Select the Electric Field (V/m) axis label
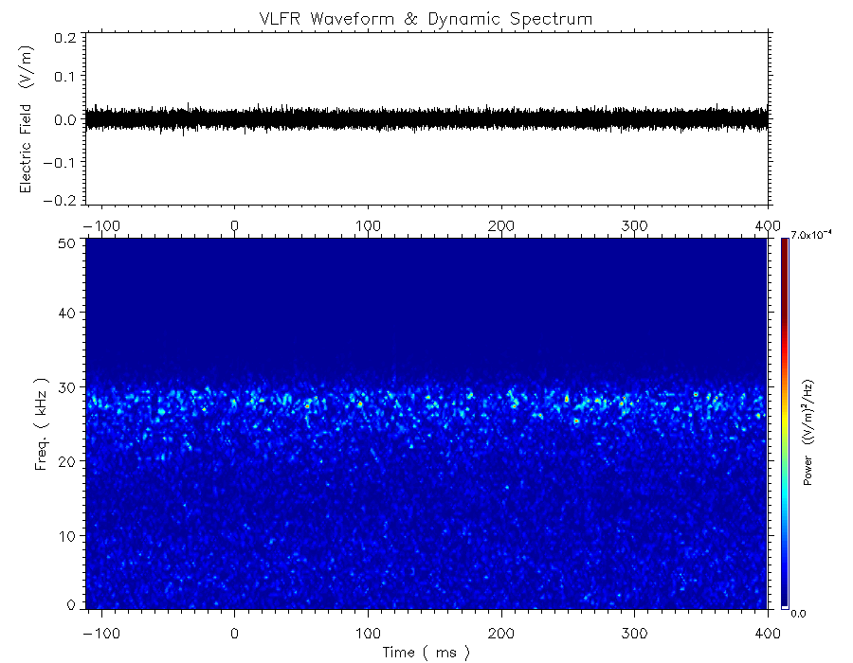This screenshot has height=663, width=853. [x=26, y=119]
